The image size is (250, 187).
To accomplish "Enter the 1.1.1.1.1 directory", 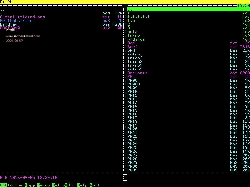I will pos(138,17).
